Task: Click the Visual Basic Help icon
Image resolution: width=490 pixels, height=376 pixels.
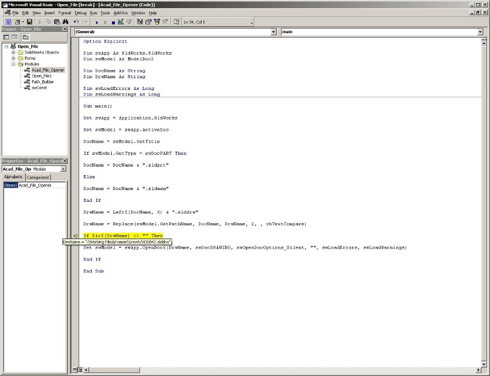Action: (176, 22)
